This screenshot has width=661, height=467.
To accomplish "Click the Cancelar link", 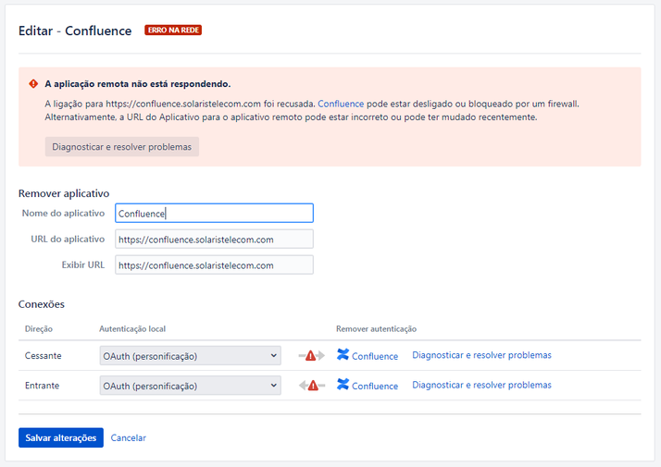I will tap(128, 438).
